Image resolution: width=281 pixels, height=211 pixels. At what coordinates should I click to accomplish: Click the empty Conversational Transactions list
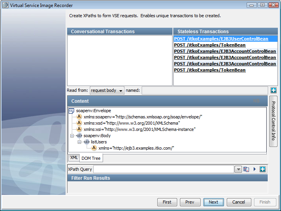(x=120, y=61)
